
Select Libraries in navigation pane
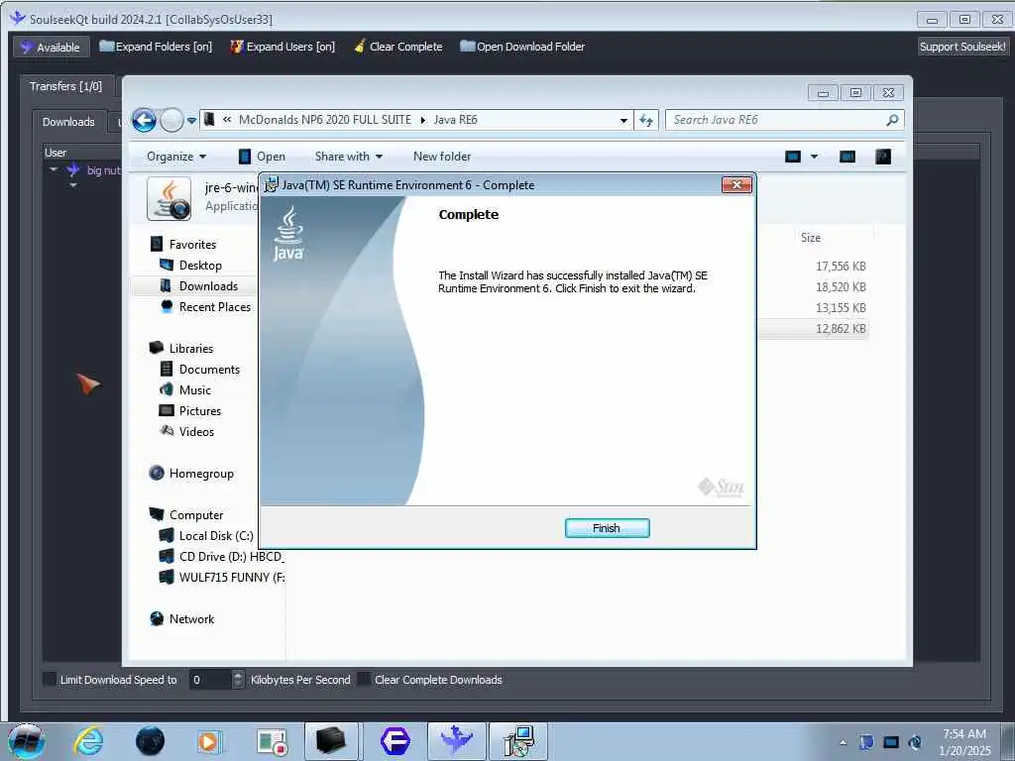click(x=191, y=348)
